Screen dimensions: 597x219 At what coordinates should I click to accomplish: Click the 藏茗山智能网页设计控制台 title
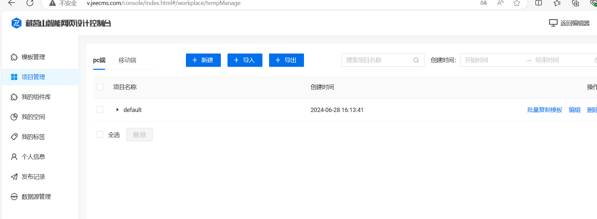68,23
